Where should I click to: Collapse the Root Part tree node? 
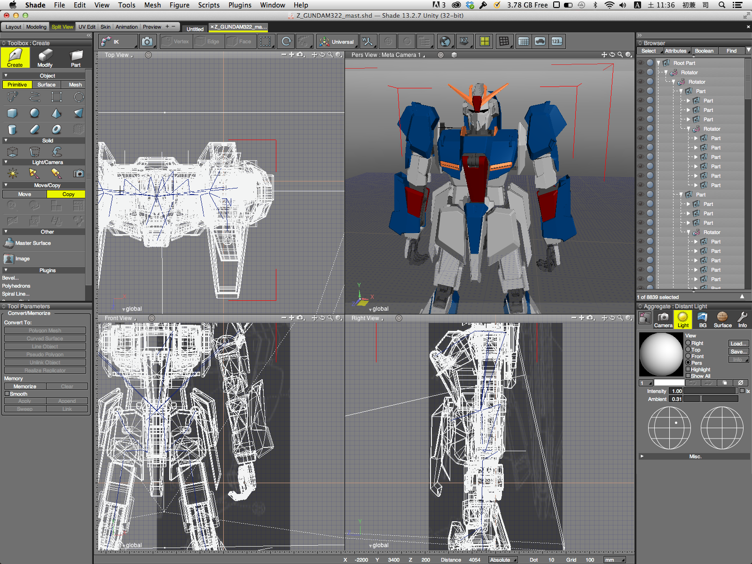(x=658, y=63)
